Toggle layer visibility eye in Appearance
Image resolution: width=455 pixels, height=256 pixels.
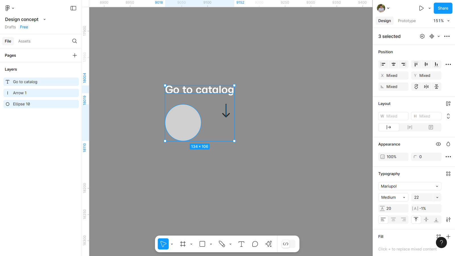tap(438, 144)
